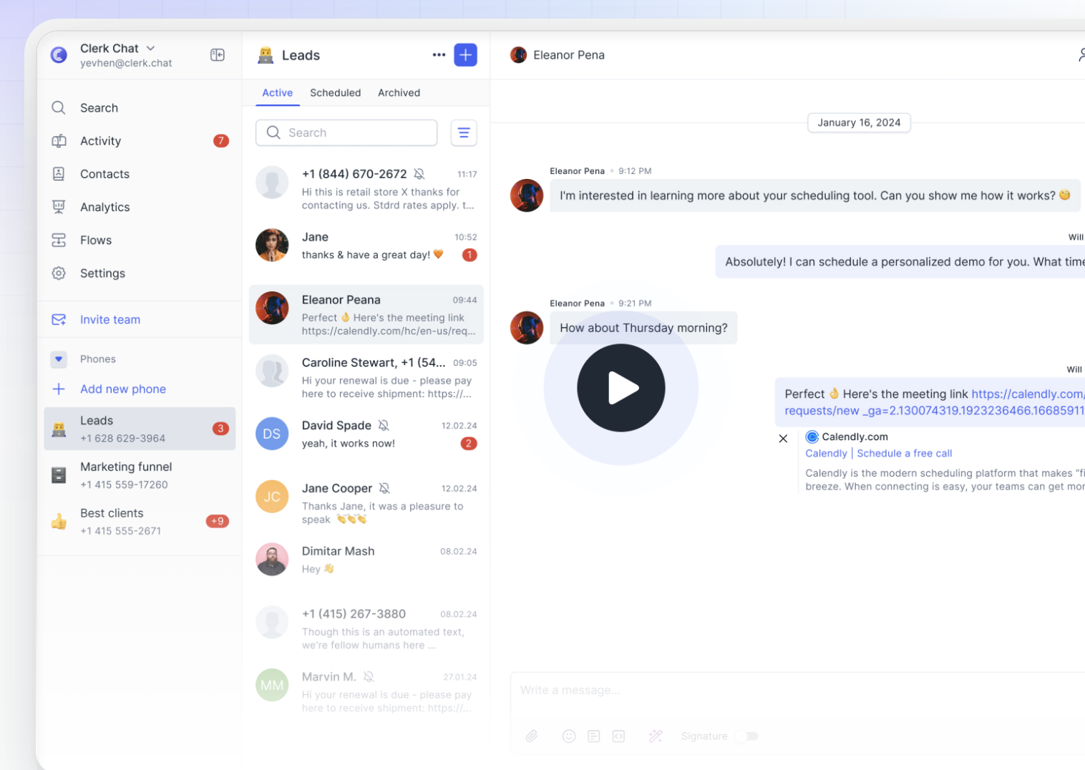Screen dimensions: 1085x770
Task: Expand the Clerk Chat workspace dropdown chevron
Action: 151,48
